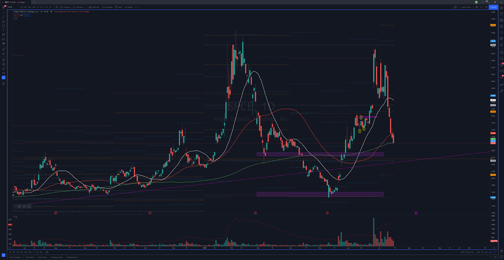The width and height of the screenshot is (504, 260).
Task: Set date range to 5Y
Action: coord(37,252)
